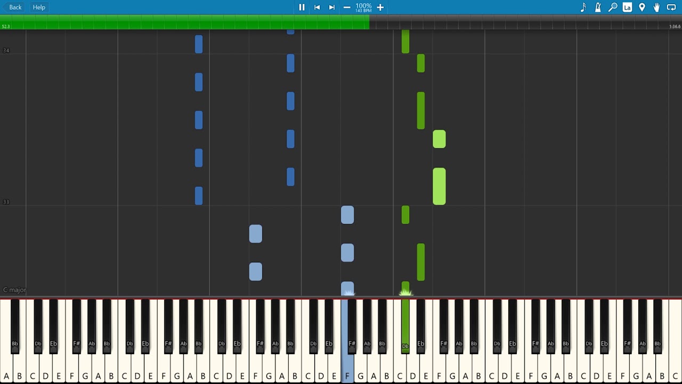Screen dimensions: 682x384
Task: Click the highlighted green Db piano key
Action: coord(405,325)
